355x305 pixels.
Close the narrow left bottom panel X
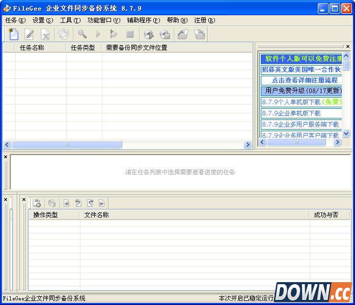click(6, 199)
